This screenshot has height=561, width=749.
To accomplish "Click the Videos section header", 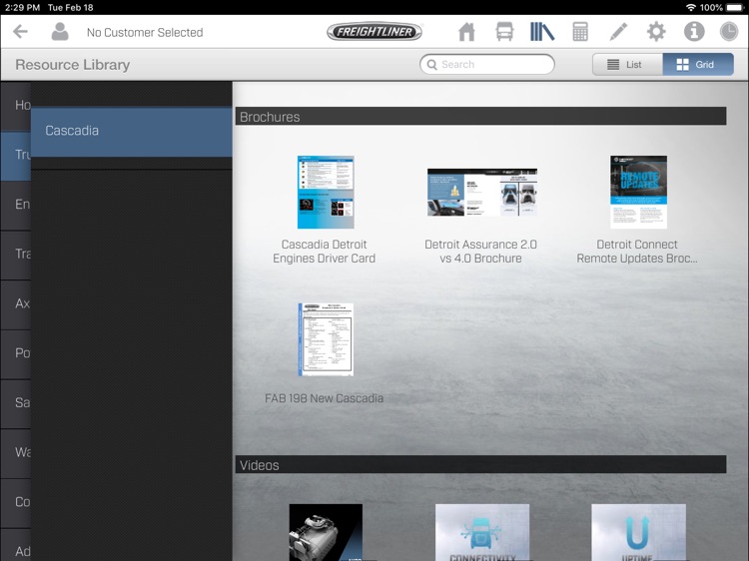I will (480, 465).
